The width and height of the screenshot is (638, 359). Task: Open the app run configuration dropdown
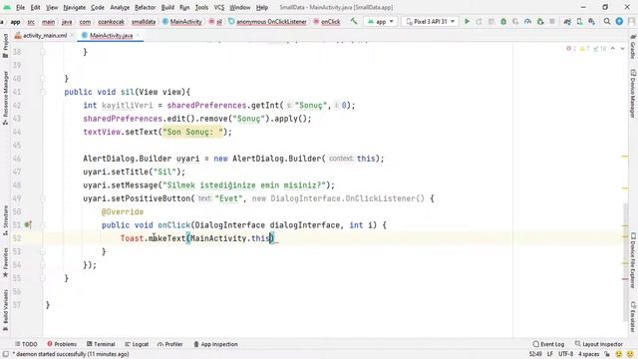[x=381, y=21]
